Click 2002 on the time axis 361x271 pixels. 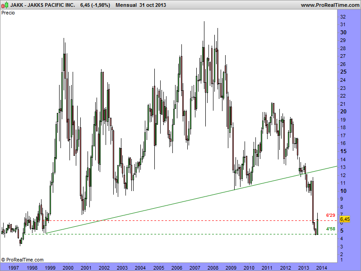click(x=104, y=268)
